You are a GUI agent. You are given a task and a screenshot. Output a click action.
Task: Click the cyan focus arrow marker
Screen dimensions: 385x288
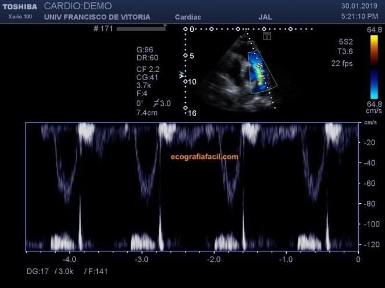pos(181,75)
